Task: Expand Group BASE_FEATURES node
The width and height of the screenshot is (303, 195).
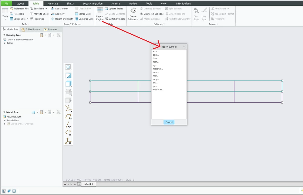Action: (5, 124)
